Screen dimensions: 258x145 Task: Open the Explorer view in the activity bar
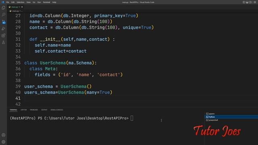(3, 8)
